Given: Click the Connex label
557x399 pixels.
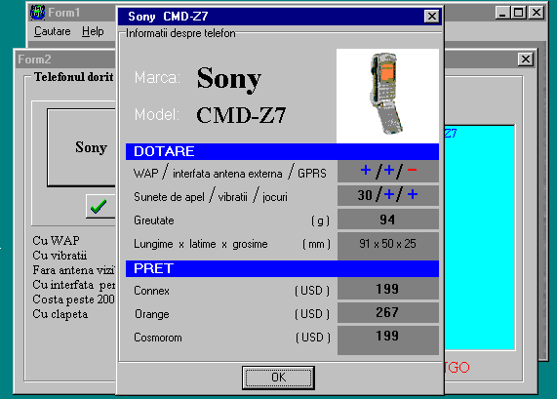Looking at the screenshot, I should tap(151, 291).
